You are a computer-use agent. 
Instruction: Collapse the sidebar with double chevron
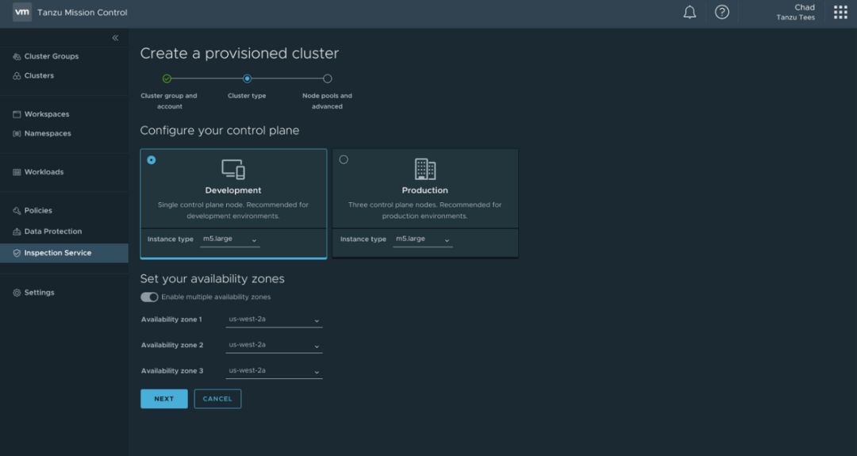coord(115,38)
